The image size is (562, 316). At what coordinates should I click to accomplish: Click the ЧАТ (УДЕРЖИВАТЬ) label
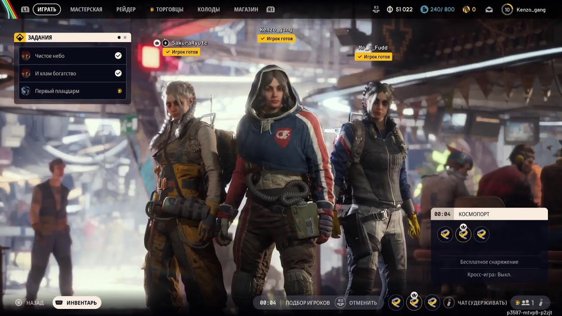(482, 303)
